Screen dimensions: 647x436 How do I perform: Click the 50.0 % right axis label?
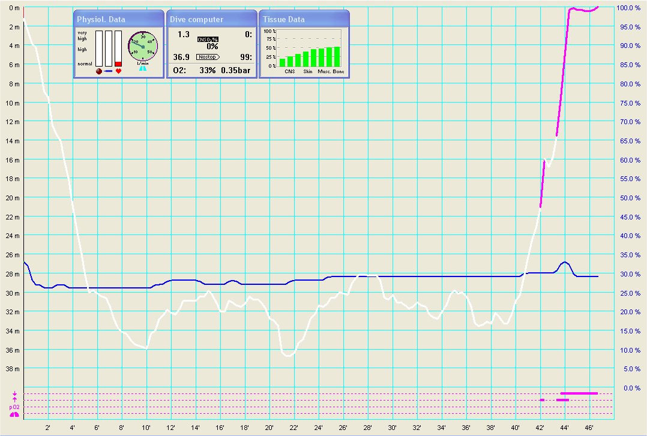coord(630,198)
